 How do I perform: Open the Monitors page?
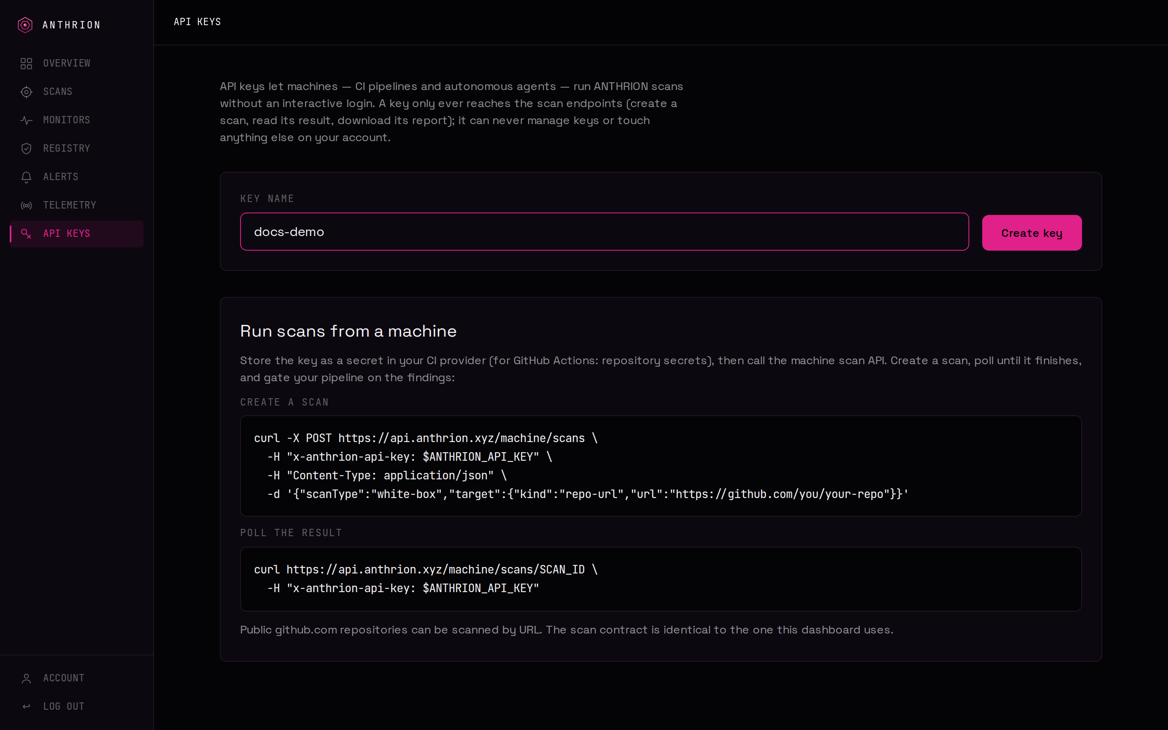pyautogui.click(x=77, y=120)
